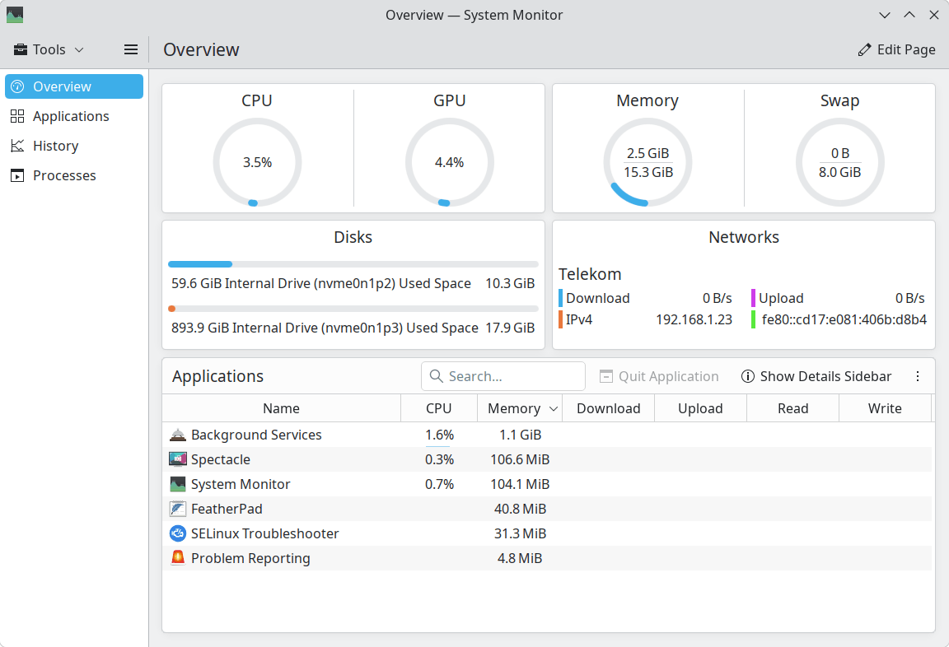Click the Quit Application button
The image size is (949, 647).
659,376
